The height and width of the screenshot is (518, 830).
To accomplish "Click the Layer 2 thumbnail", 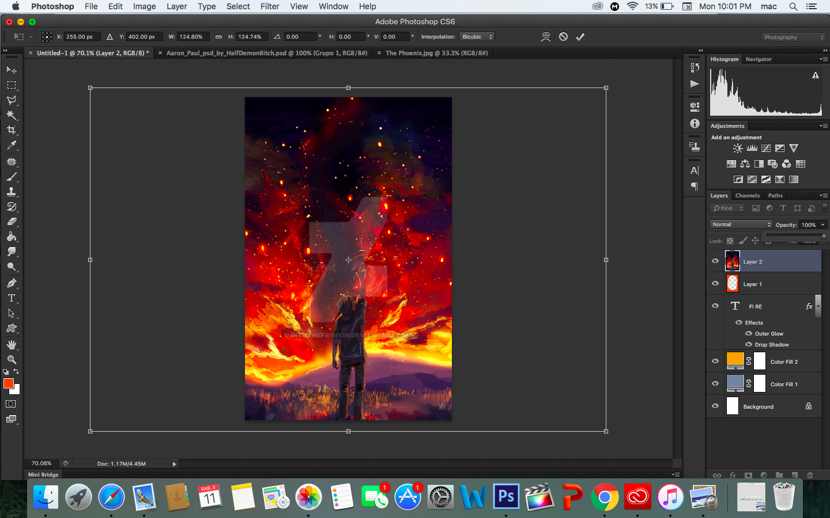I will (733, 261).
